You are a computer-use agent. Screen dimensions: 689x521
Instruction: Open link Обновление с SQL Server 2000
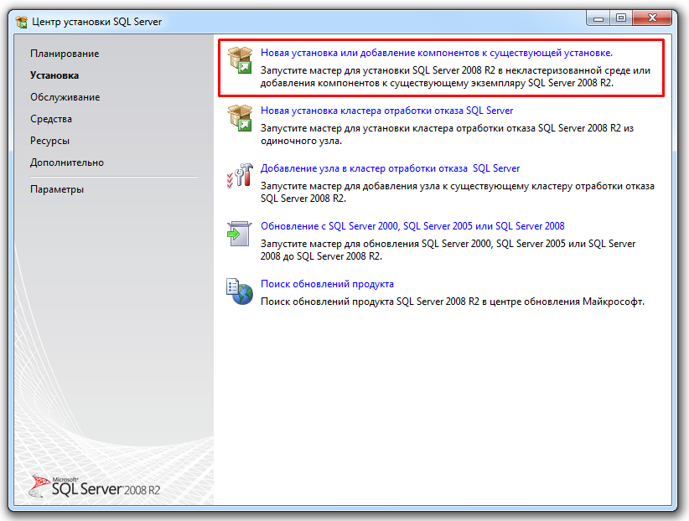tap(412, 226)
